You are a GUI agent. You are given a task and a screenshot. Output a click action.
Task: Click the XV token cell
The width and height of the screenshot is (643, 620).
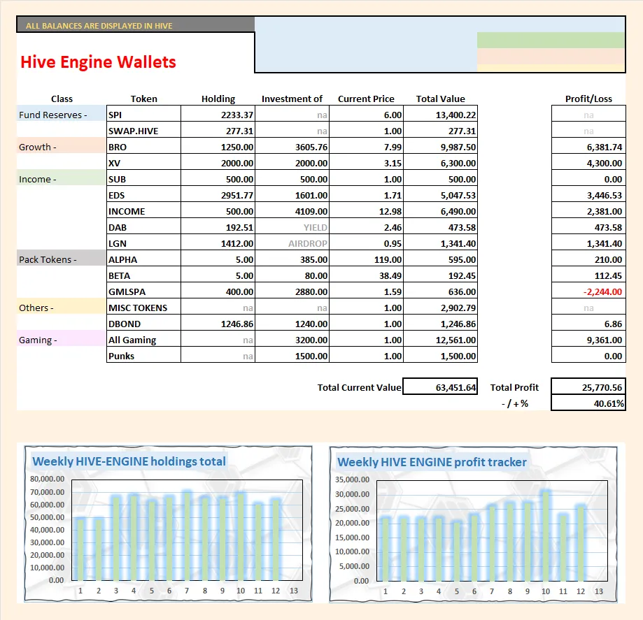point(143,163)
